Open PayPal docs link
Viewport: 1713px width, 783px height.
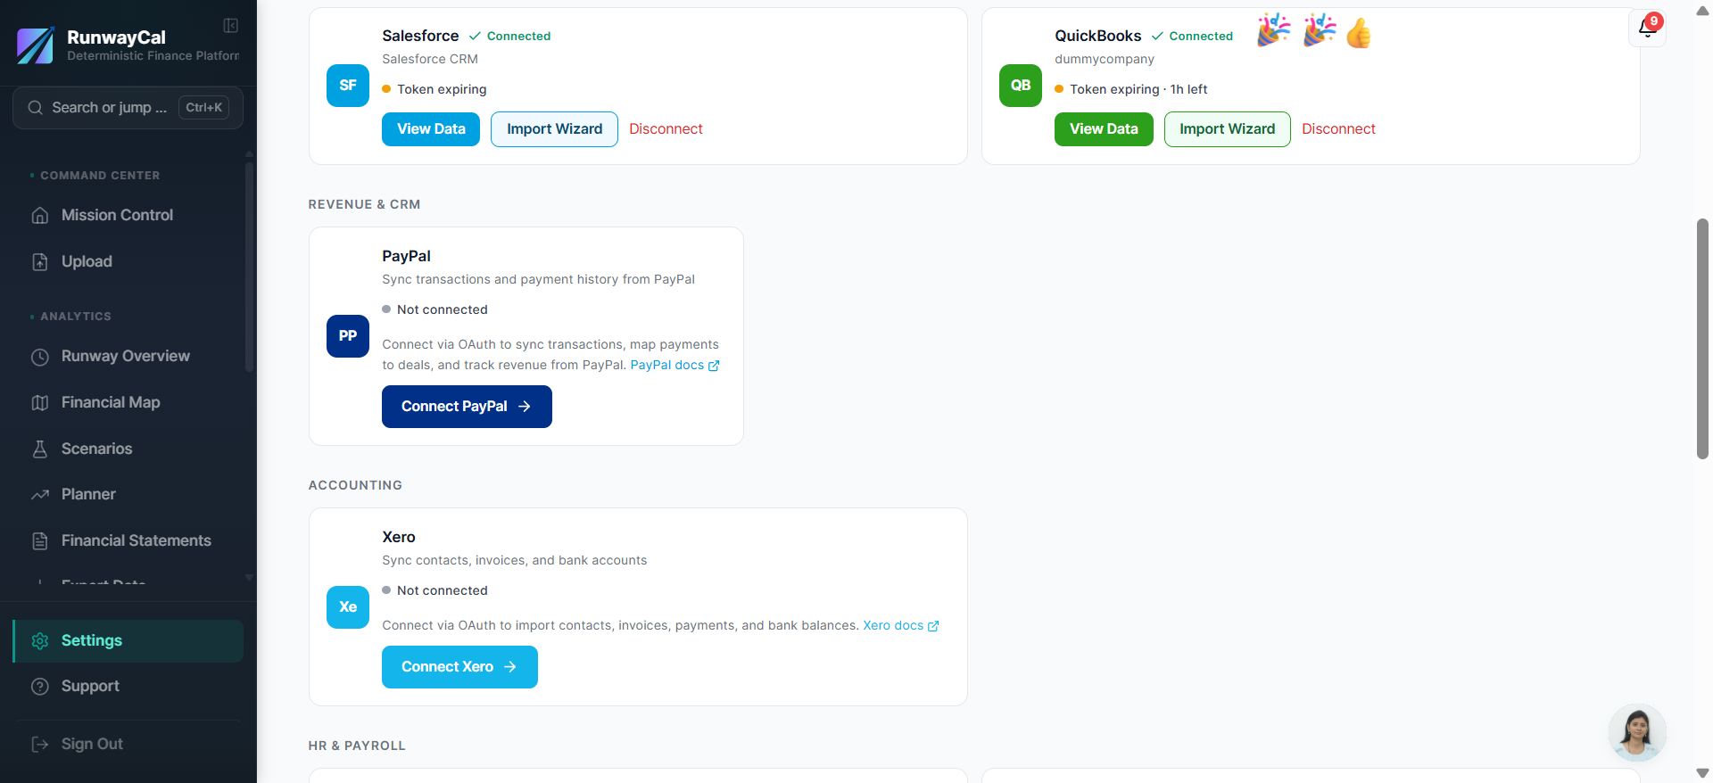pyautogui.click(x=674, y=366)
